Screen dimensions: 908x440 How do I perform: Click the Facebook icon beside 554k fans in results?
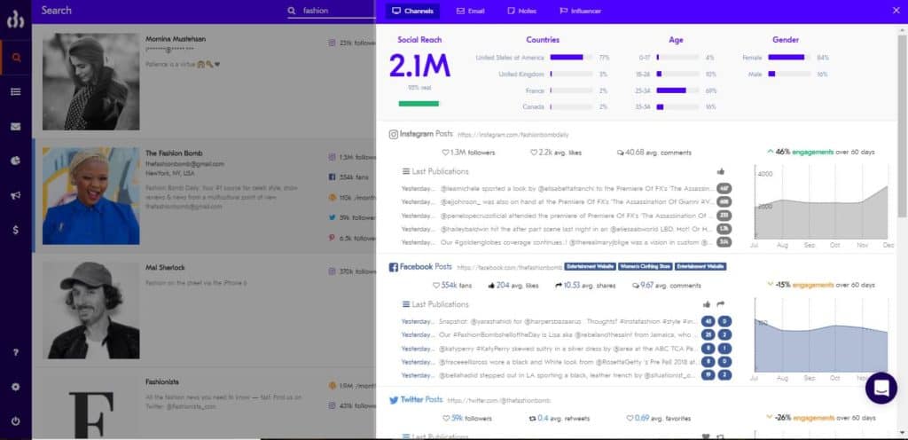333,177
